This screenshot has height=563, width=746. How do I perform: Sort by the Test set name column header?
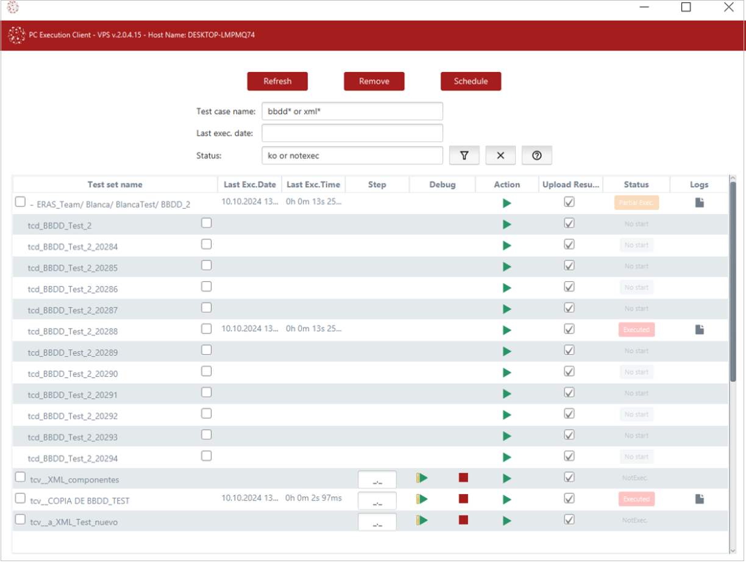pyautogui.click(x=115, y=185)
